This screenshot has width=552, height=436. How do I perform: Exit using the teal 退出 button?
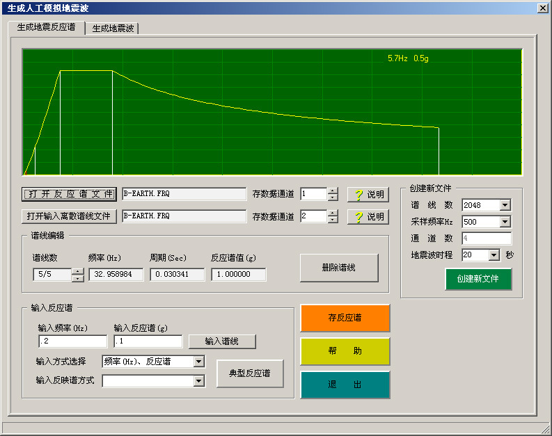click(x=345, y=385)
